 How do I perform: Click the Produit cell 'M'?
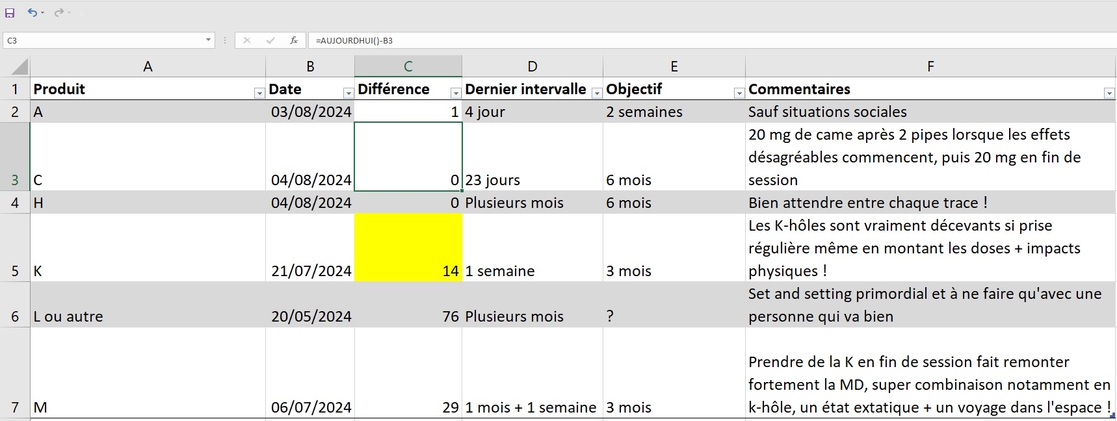tap(148, 373)
